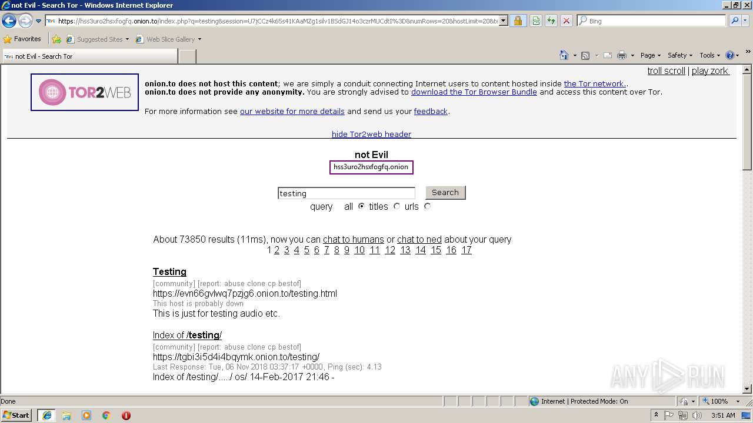Viewport: 753px width, 423px height.
Task: Click the Home icon in command bar
Action: click(x=564, y=55)
